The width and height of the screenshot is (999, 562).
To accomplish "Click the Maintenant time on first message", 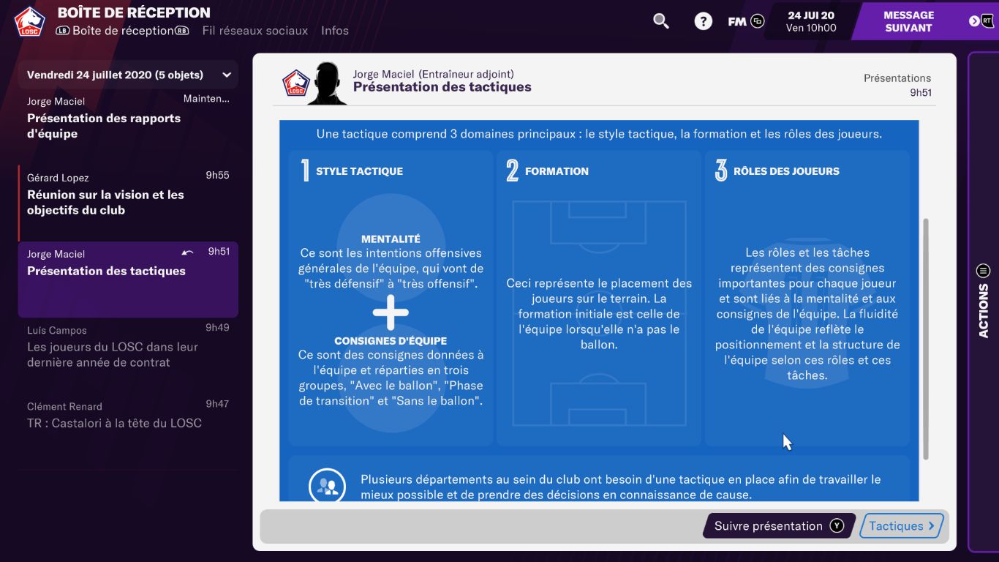I will click(x=206, y=98).
